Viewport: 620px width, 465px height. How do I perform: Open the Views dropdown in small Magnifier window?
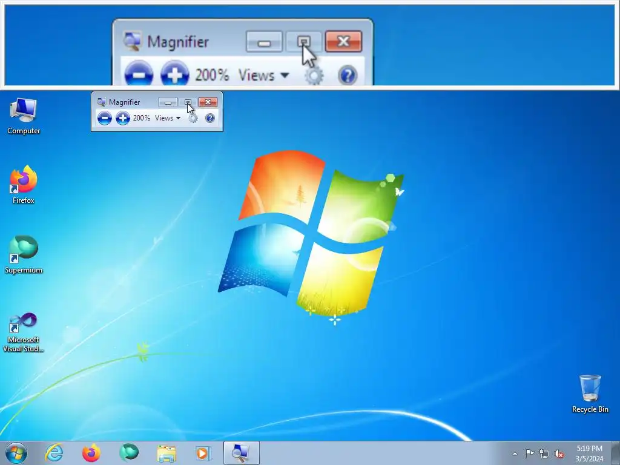click(x=168, y=118)
